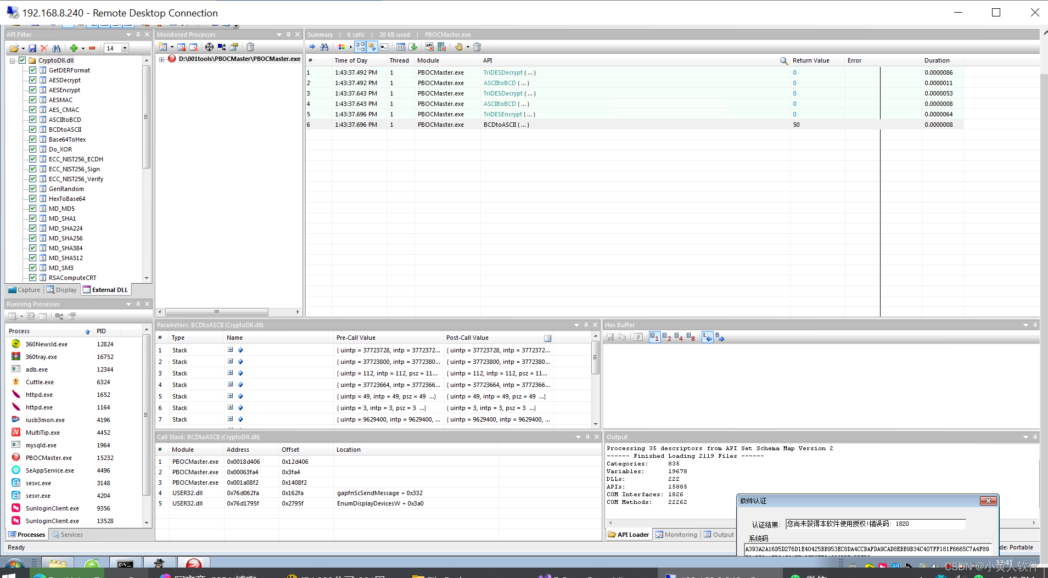
Task: Click the four-color squares icon in Summary toolbar
Action: pyautogui.click(x=341, y=47)
